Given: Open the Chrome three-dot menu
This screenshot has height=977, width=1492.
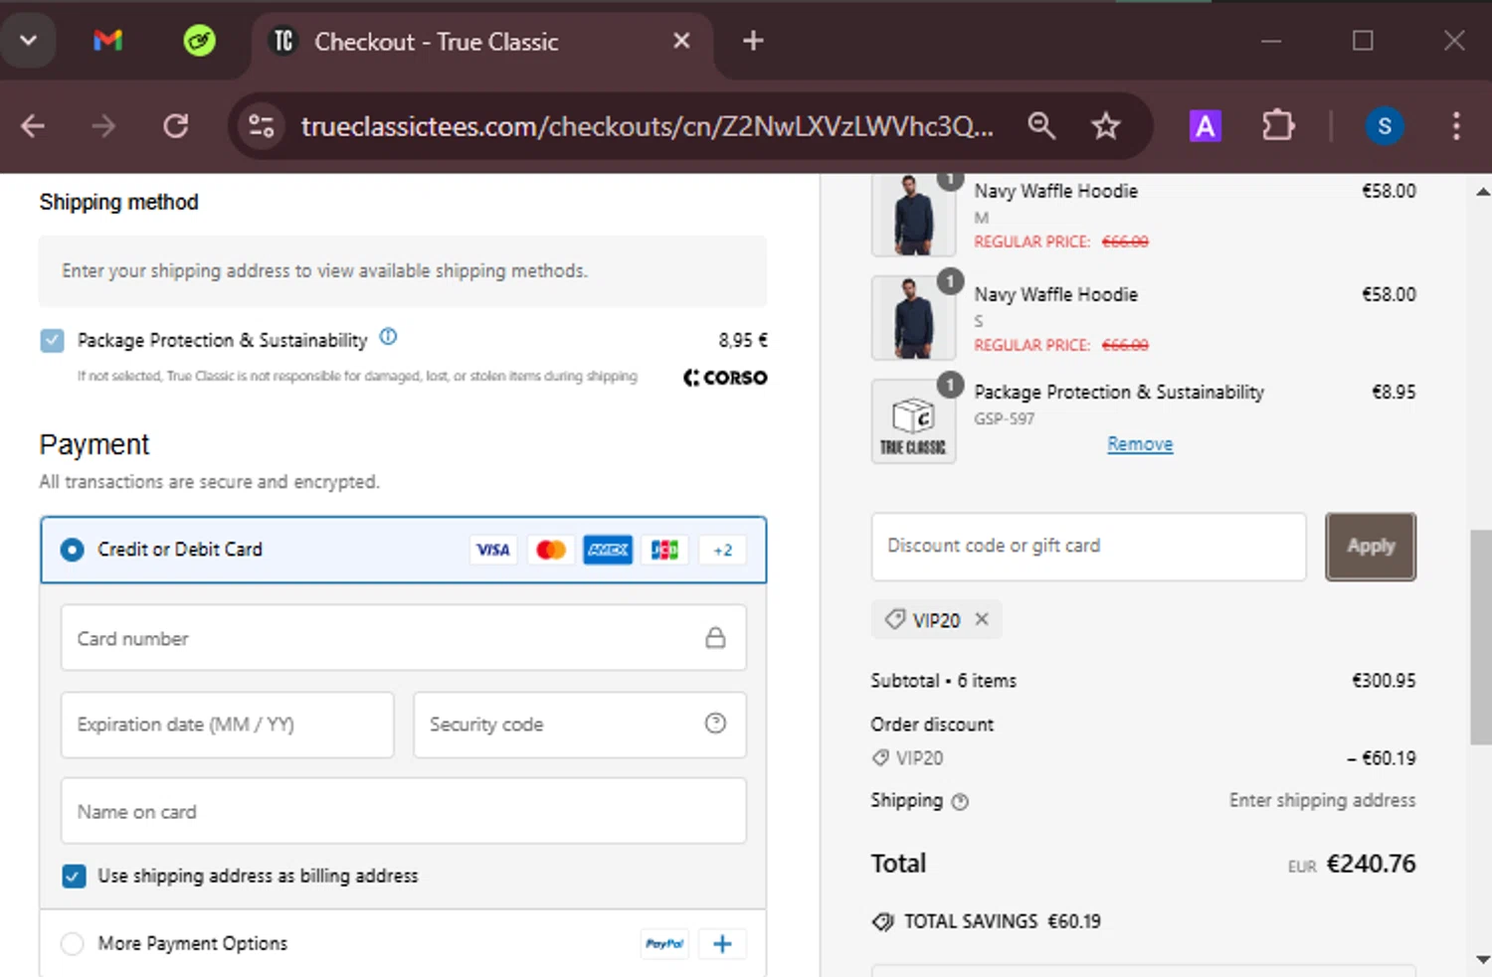Looking at the screenshot, I should 1455,126.
